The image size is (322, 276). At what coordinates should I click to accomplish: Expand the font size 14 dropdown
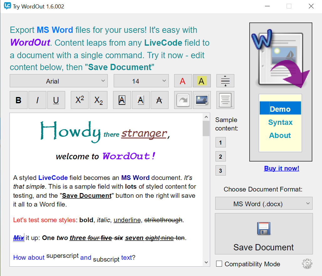141,81
